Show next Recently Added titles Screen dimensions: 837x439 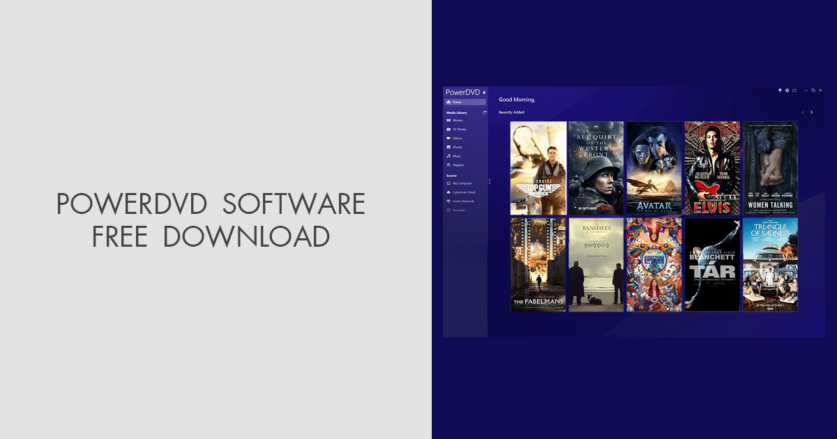(811, 112)
